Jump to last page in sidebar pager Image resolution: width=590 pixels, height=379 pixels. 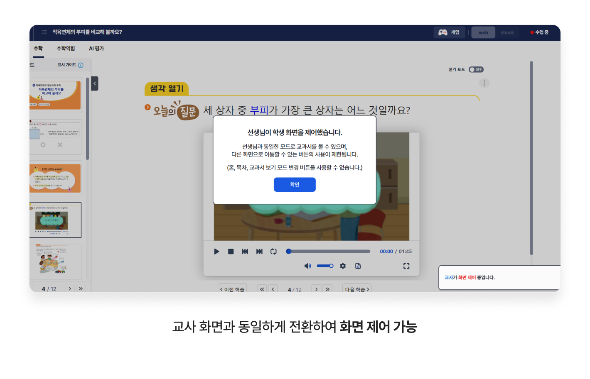[81, 289]
